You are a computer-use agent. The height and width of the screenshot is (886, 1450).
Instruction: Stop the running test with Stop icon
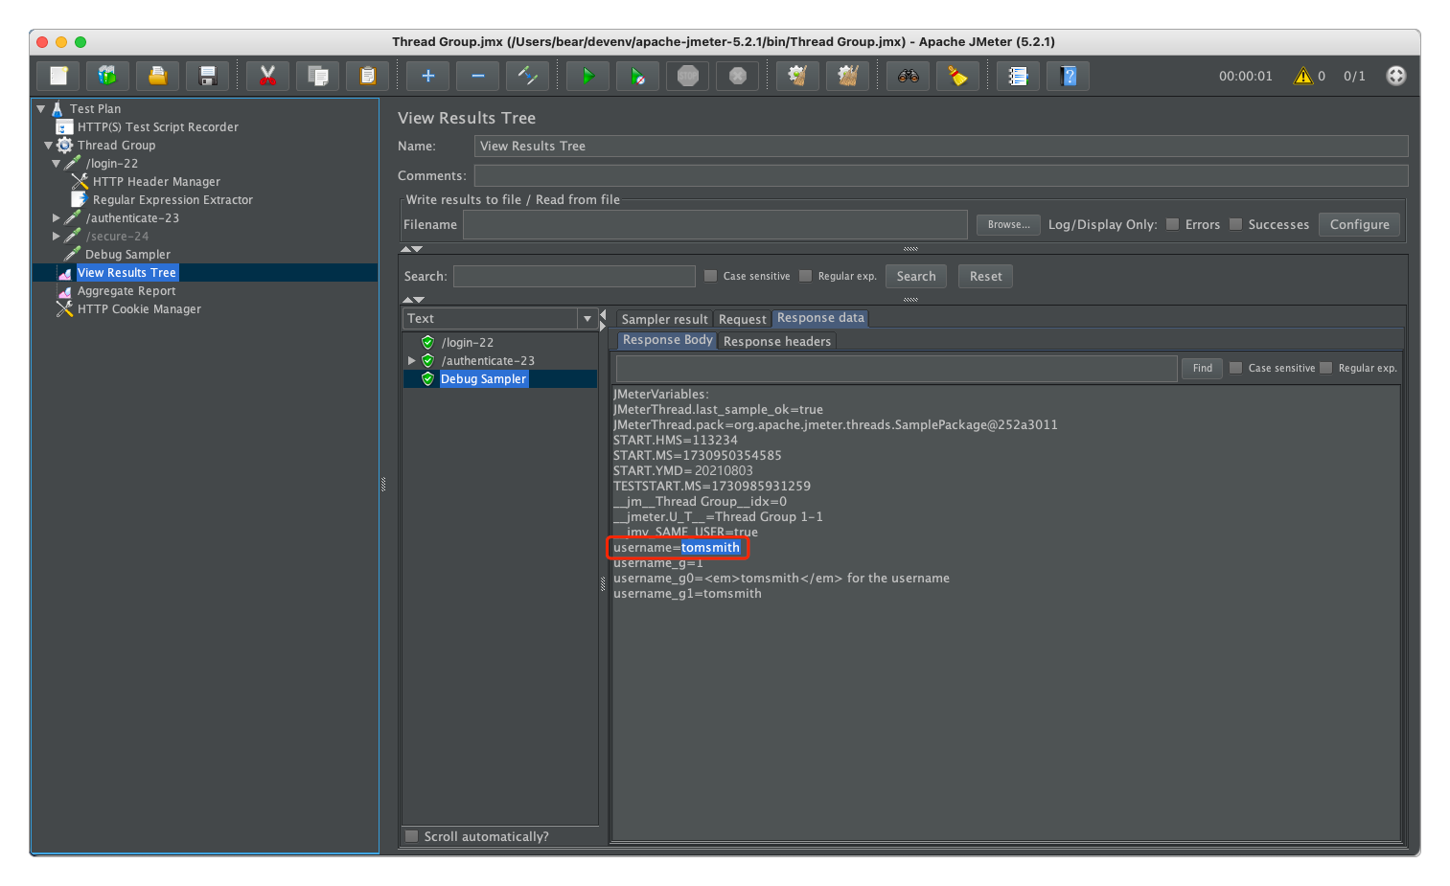coord(687,76)
